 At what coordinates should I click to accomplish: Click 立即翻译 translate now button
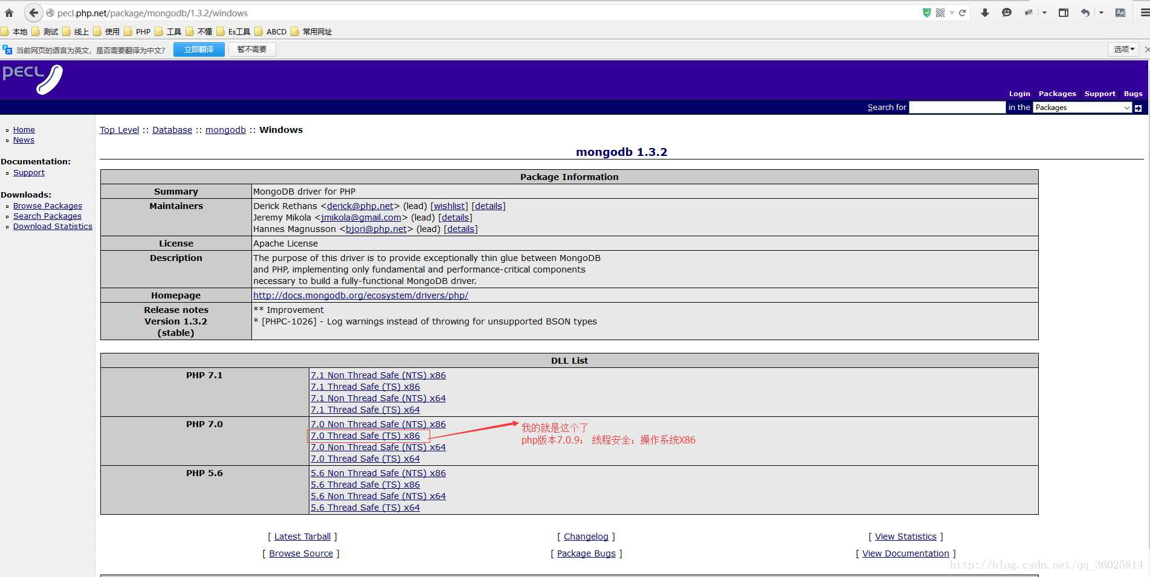[x=199, y=50]
